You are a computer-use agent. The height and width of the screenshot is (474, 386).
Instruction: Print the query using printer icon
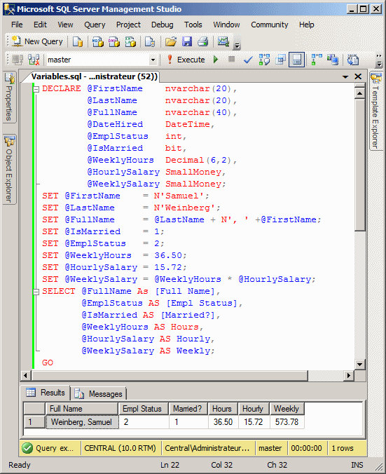[x=203, y=41]
